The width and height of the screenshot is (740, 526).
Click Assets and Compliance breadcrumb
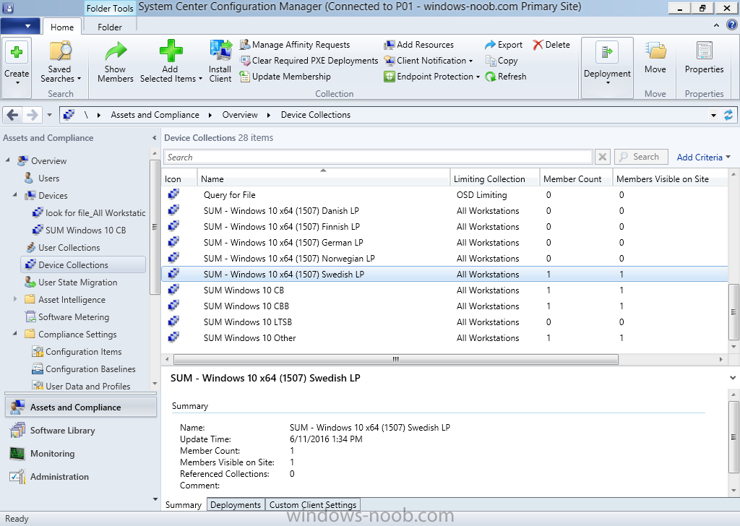pos(155,115)
